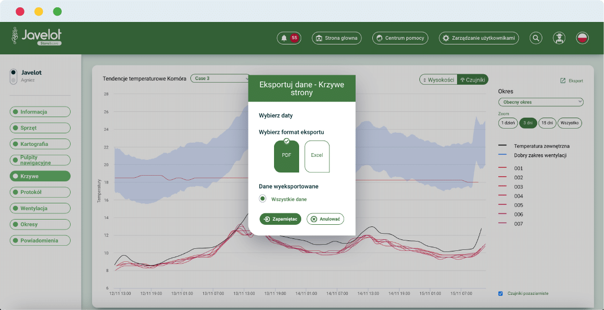Open Centrum pomocy
Viewport: 604px width, 310px height.
point(400,38)
